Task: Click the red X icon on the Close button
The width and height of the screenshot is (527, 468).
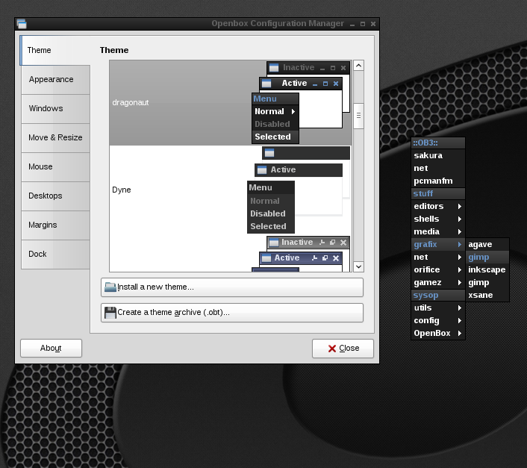Action: click(331, 349)
